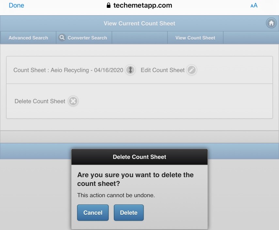
Task: Tap the padlock icon in address bar
Action: coord(109,6)
